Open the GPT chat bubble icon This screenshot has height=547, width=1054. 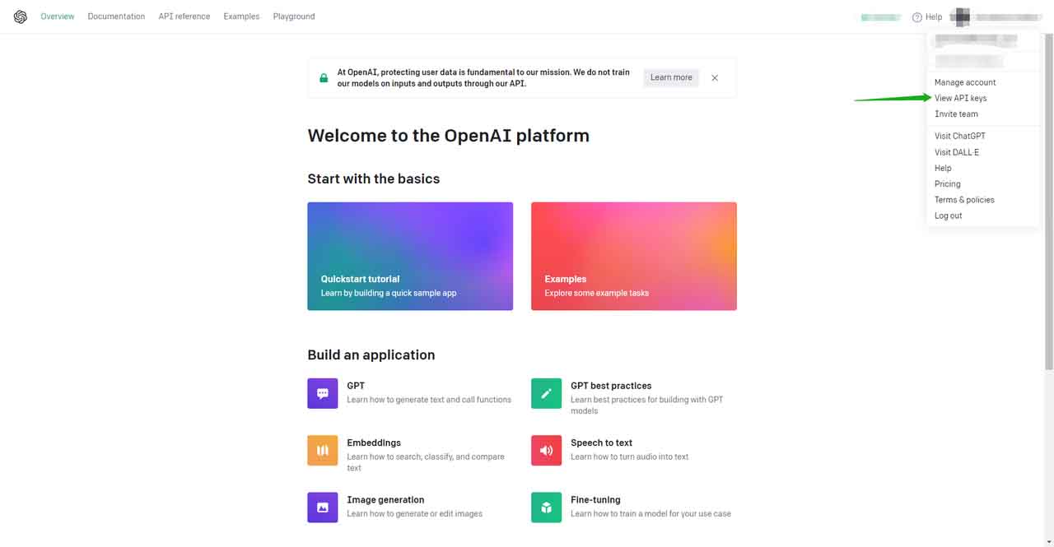coord(322,393)
